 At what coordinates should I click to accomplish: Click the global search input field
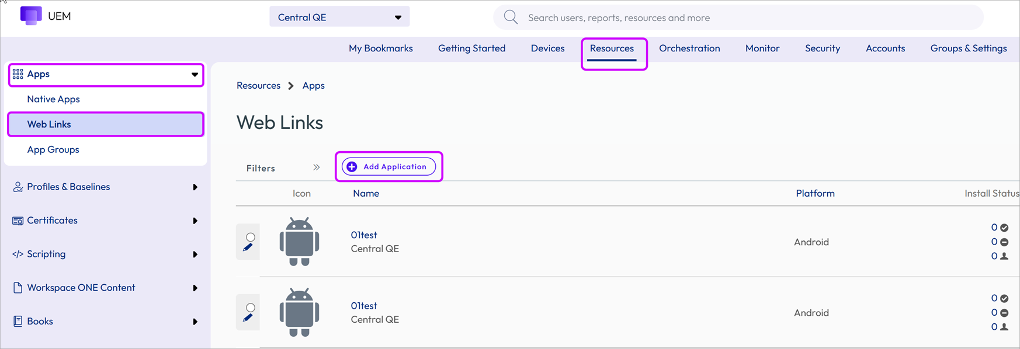pyautogui.click(x=738, y=18)
